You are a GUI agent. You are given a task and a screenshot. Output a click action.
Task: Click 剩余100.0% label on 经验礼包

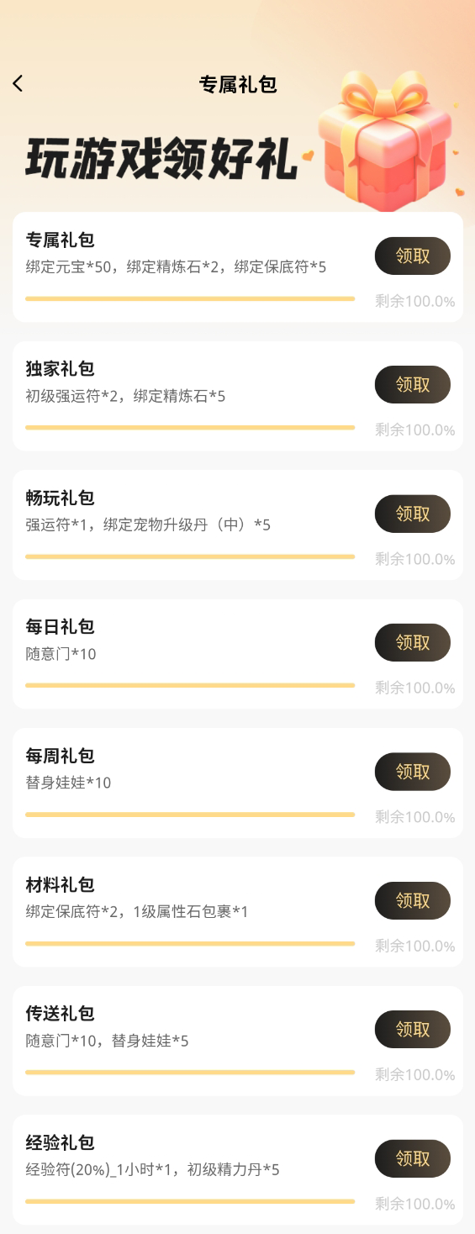click(x=415, y=1204)
